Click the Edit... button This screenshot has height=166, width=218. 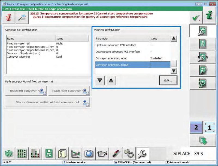pos(168,80)
